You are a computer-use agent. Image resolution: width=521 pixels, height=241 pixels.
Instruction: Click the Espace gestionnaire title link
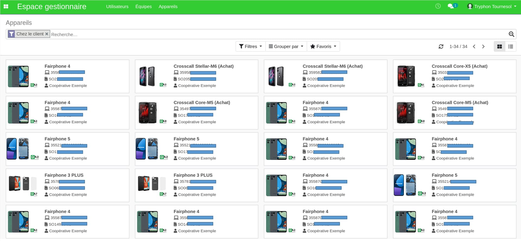(x=52, y=6)
